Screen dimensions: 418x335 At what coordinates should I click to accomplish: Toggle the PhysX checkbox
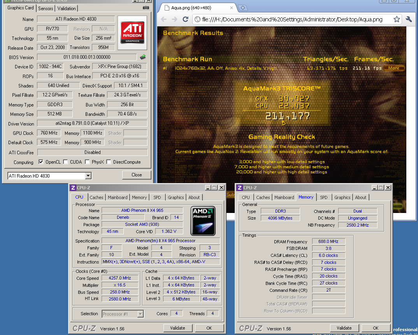87,162
